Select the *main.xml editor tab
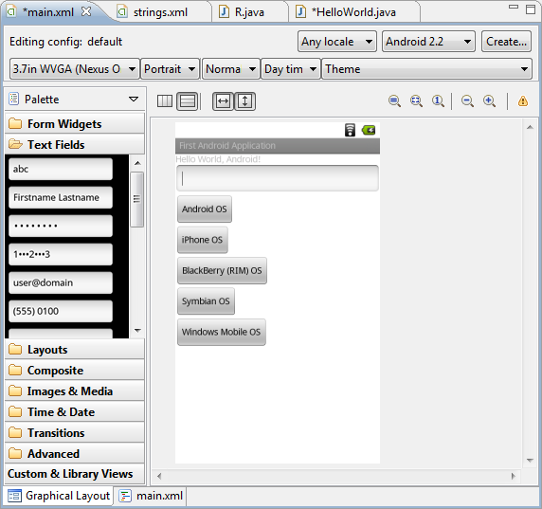 (x=48, y=12)
